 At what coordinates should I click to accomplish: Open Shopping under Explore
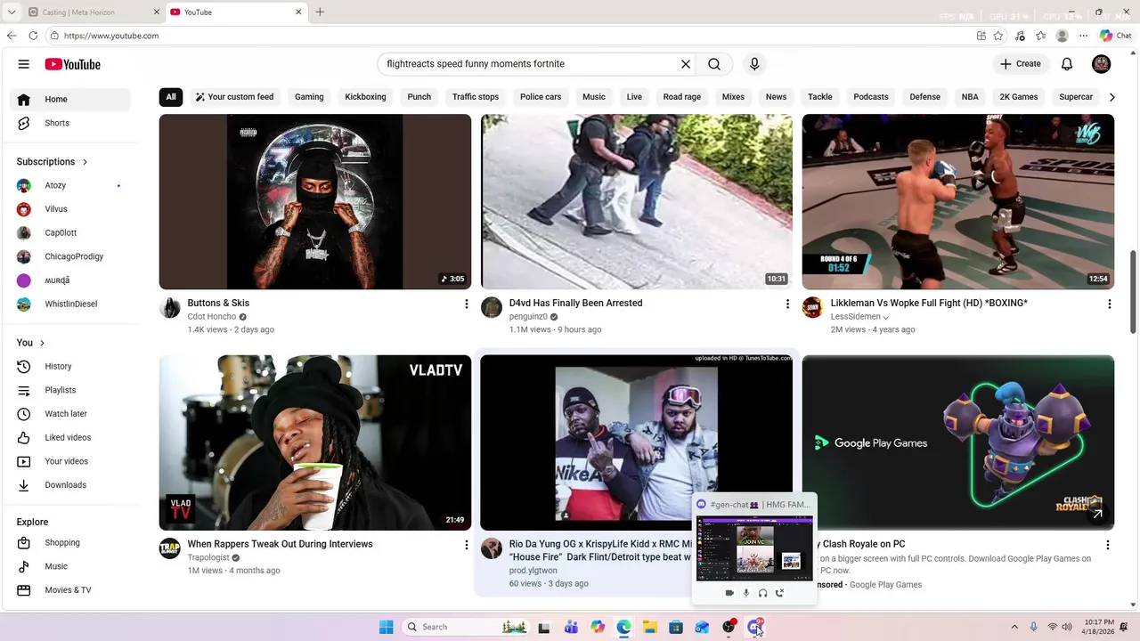[x=68, y=542]
